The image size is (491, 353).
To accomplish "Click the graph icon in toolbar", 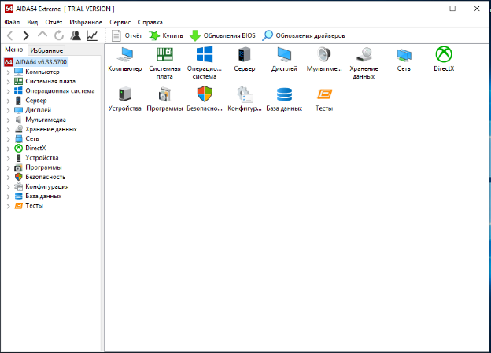I will (x=93, y=35).
